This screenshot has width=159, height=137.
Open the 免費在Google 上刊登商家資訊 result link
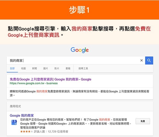click(x=51, y=79)
